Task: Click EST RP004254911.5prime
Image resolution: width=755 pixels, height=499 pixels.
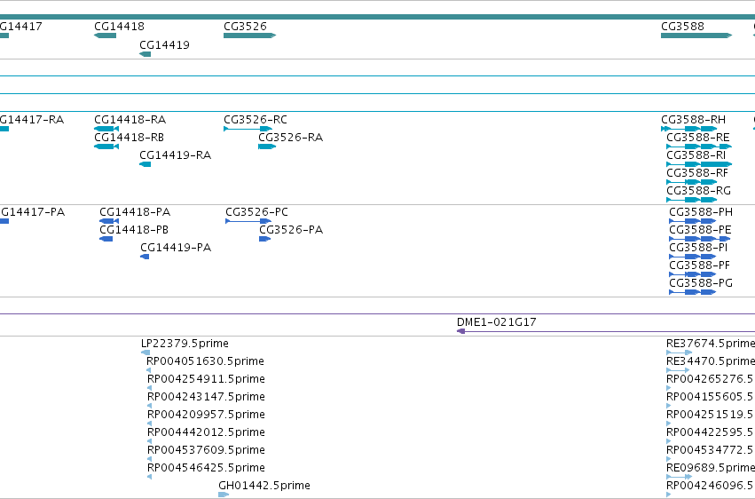Action: pos(149,388)
